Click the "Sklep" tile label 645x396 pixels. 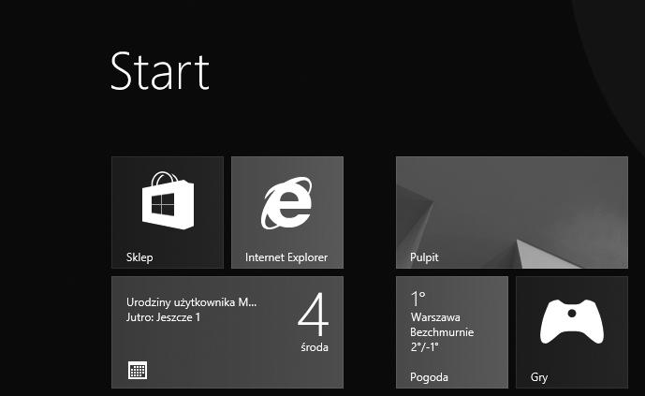pos(139,257)
